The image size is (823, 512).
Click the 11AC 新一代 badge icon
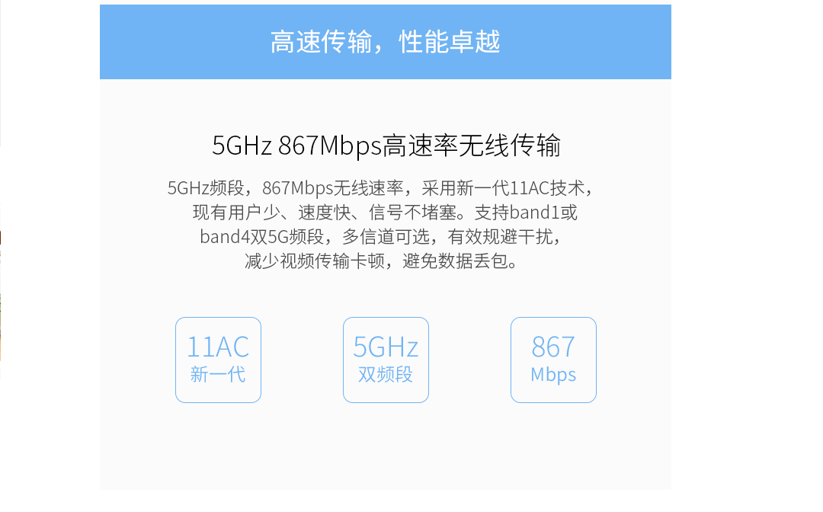[218, 360]
